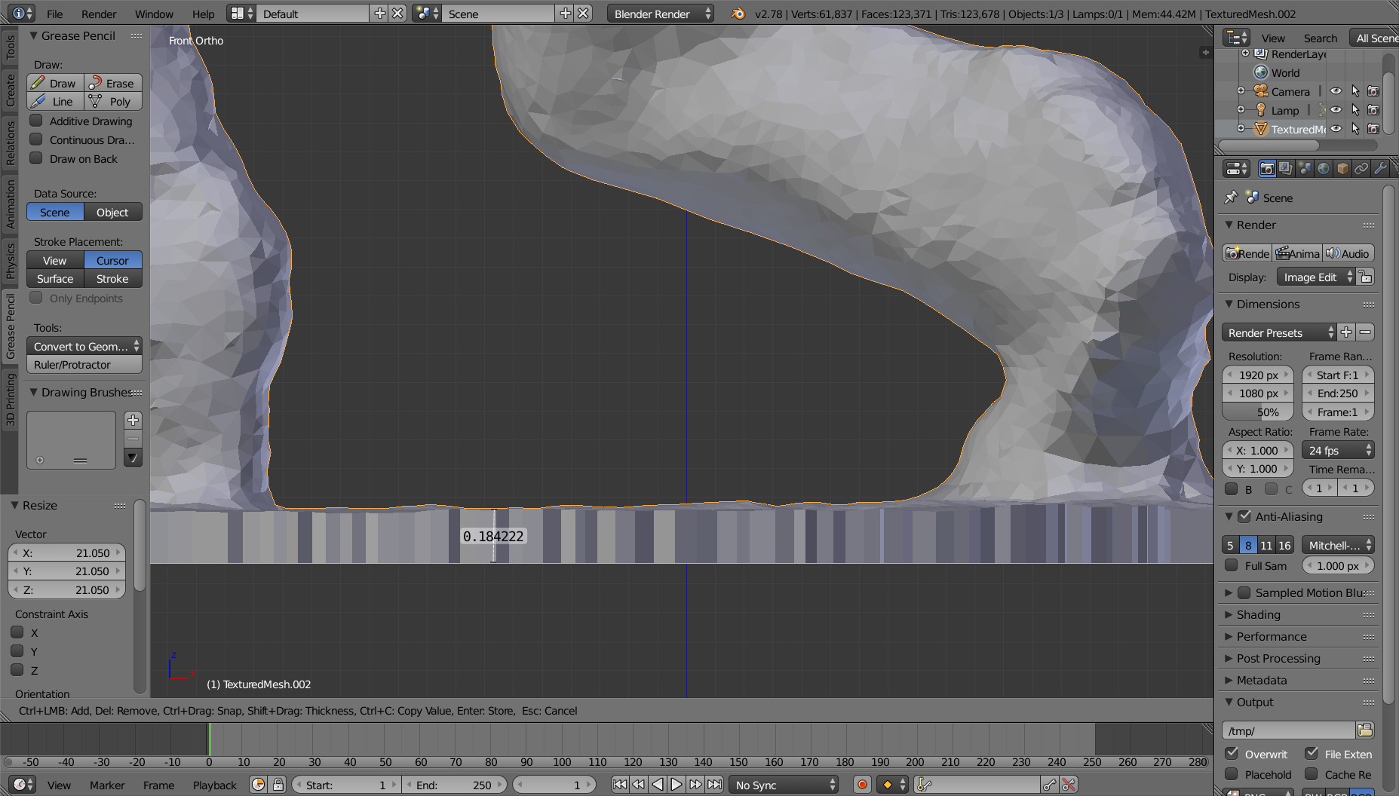This screenshot has width=1399, height=796.
Task: Set stroke placement to View
Action: [x=55, y=260]
